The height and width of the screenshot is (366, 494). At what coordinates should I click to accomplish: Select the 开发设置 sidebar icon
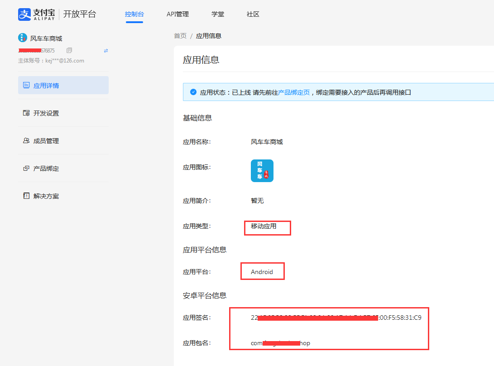coord(26,113)
